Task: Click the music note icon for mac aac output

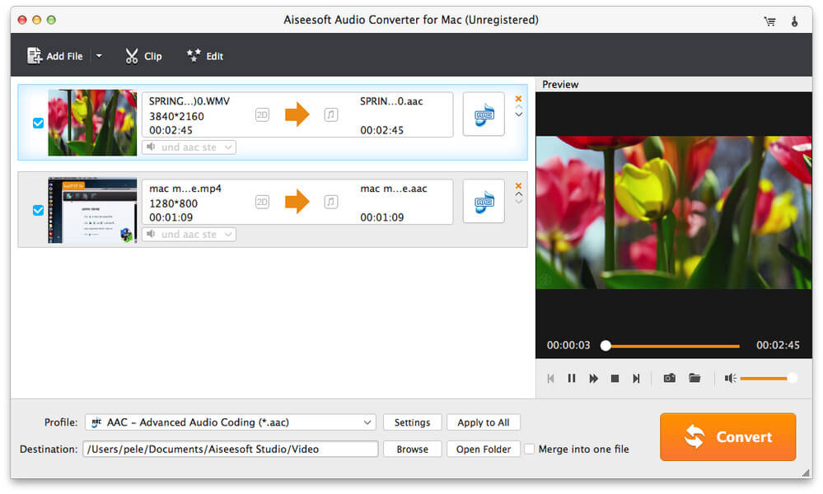Action: [330, 202]
